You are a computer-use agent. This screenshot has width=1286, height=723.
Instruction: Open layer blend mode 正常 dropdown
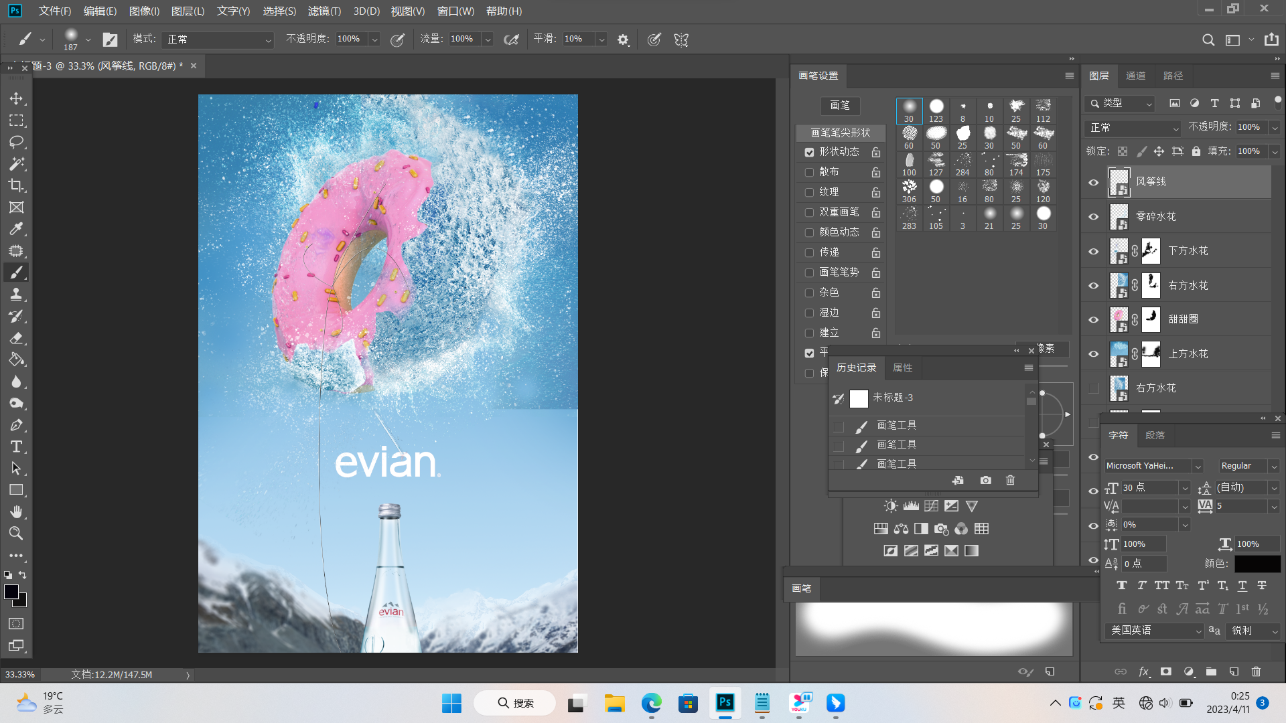pos(1133,128)
